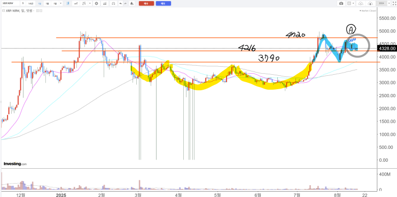Click the 2000.00 price axis label
This screenshot has height=197, width=397.
tap(387, 108)
